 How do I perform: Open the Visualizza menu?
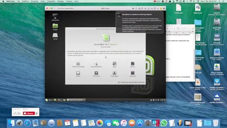(x=34, y=1)
